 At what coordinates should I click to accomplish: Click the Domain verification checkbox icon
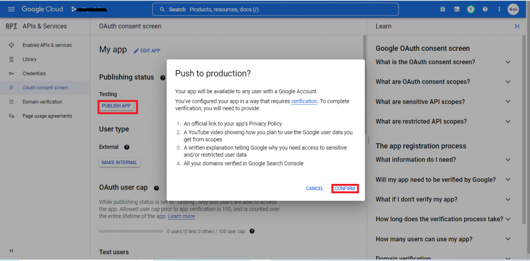[11, 102]
